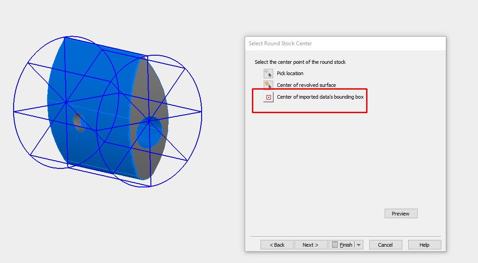Click the printer-style icon on the Finish button
478x263 pixels.
coord(335,244)
